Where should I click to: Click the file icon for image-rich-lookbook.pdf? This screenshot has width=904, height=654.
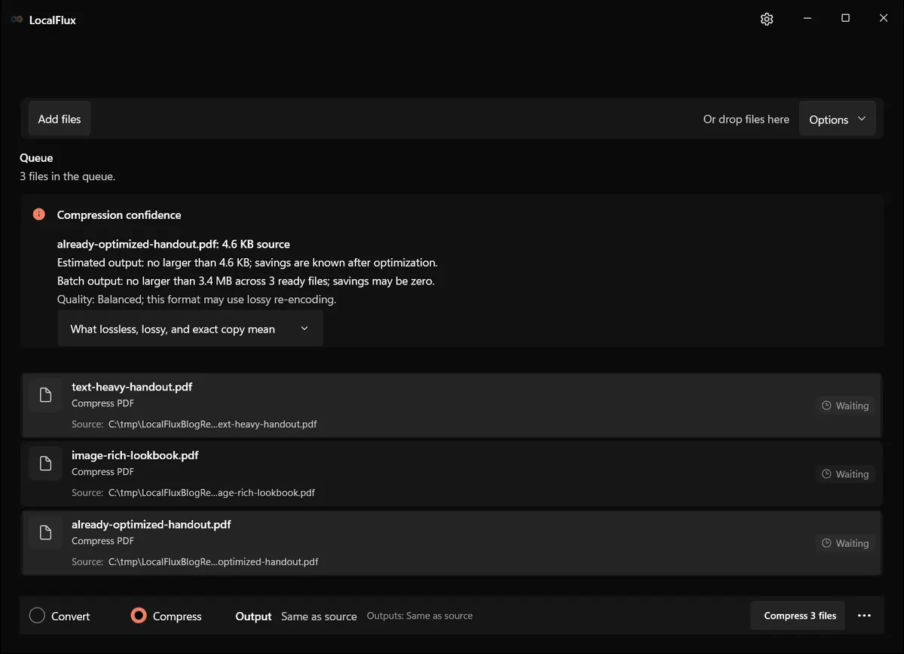click(x=45, y=464)
